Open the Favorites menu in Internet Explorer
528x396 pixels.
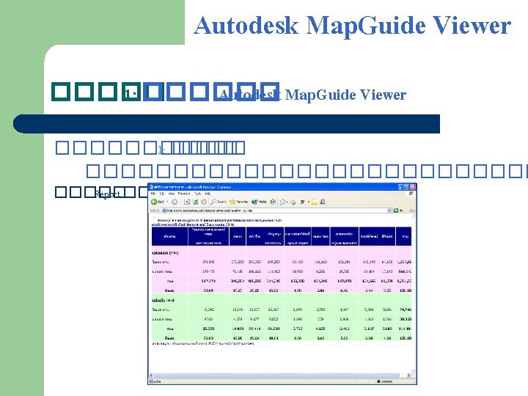click(x=184, y=194)
